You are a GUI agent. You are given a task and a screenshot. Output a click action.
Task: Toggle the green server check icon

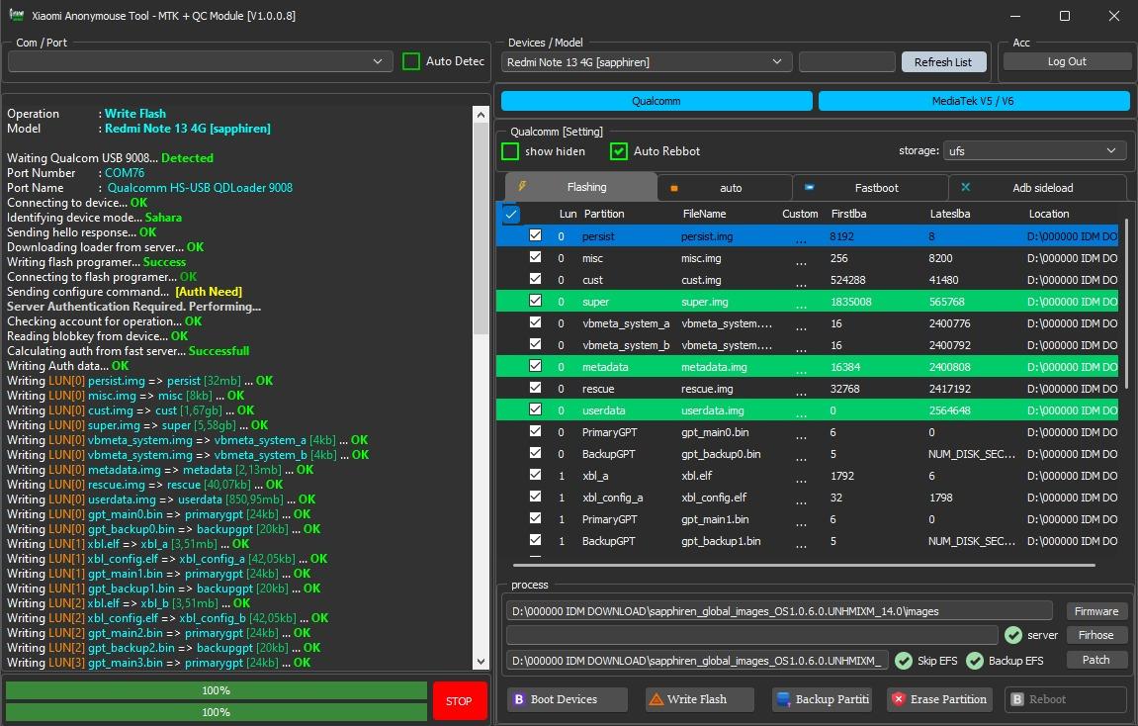pos(1013,635)
